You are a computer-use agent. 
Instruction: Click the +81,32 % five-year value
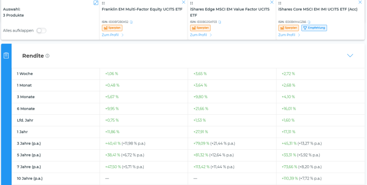click(x=201, y=155)
